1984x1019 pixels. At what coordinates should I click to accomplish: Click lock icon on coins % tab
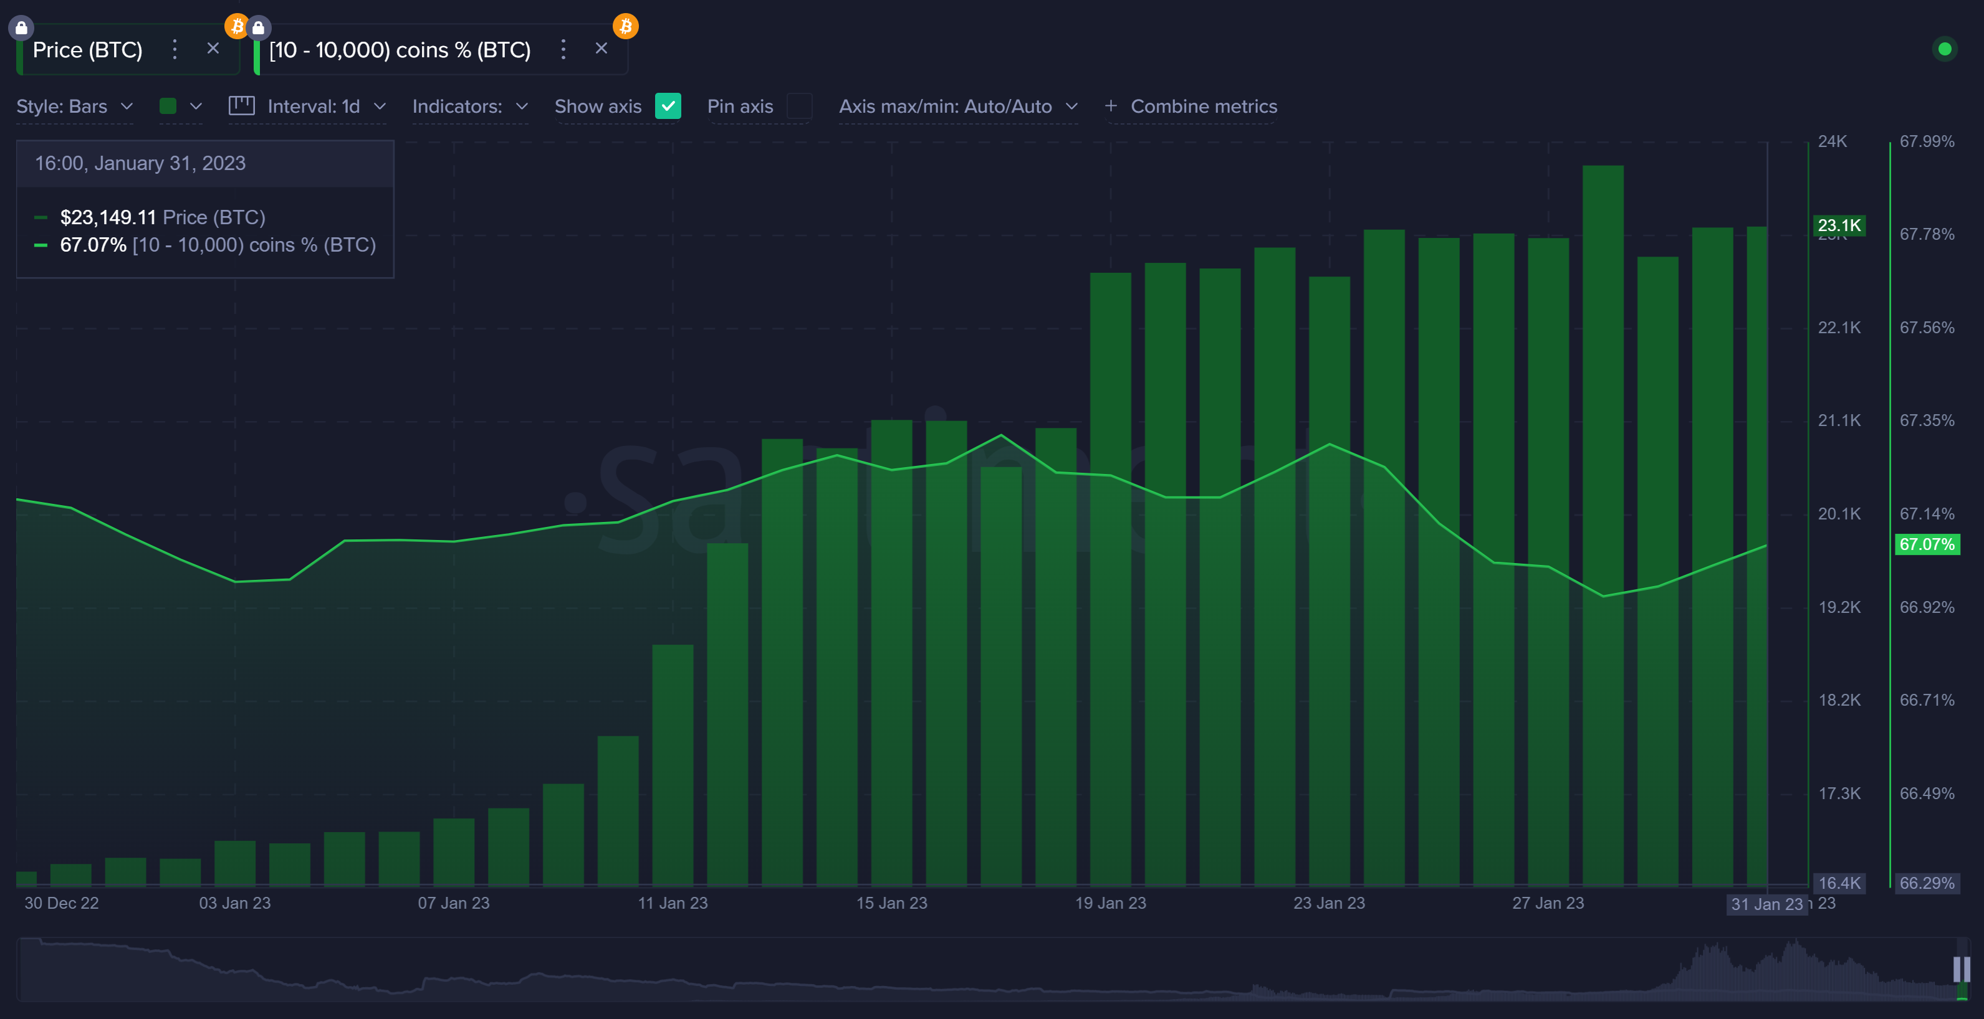[x=258, y=27]
